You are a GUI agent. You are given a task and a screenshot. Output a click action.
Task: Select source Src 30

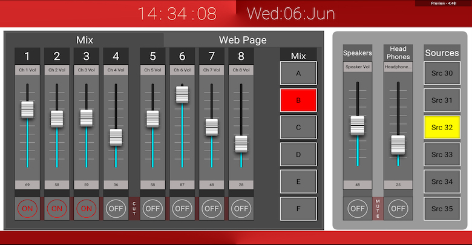tap(442, 73)
